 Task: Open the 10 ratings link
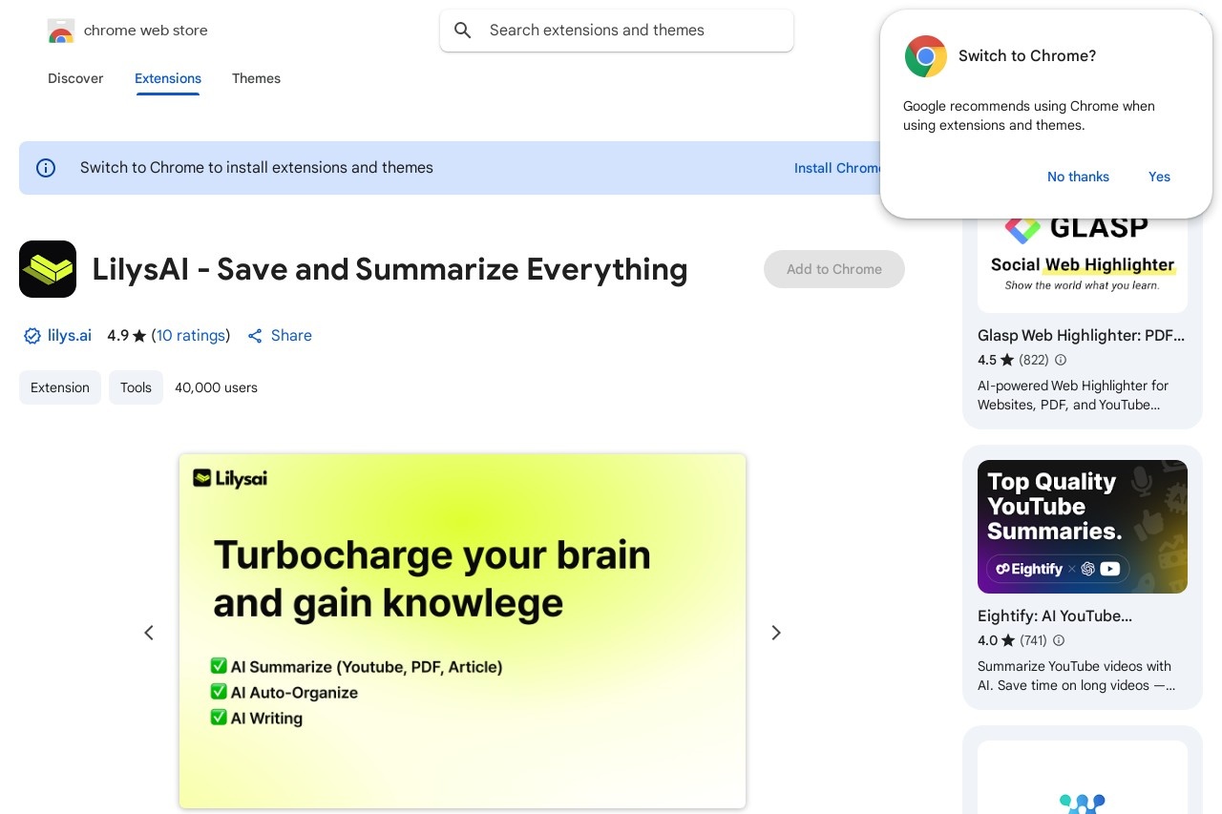point(191,336)
